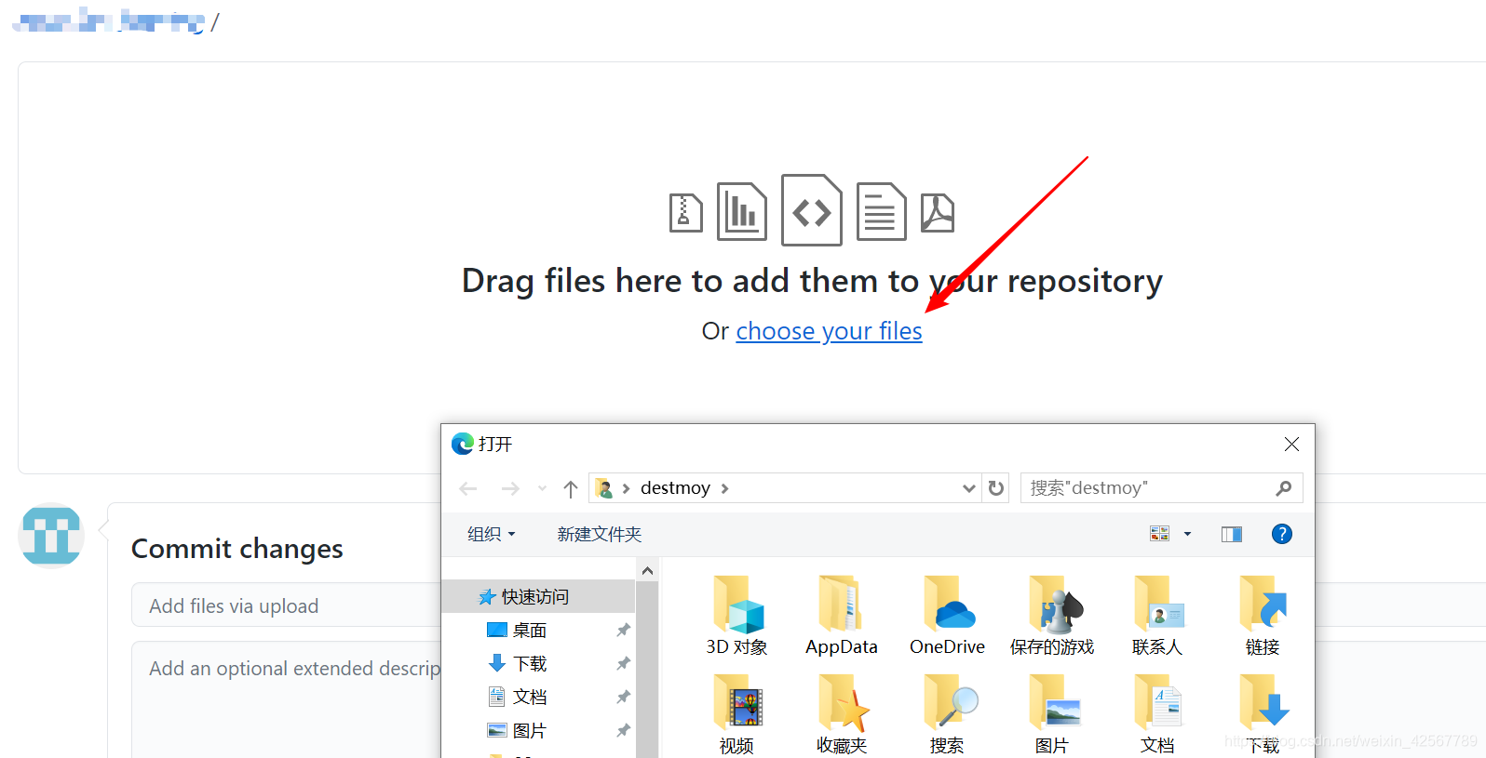
Task: Open the 3D 对象 folder
Action: [736, 616]
